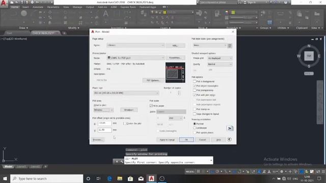The image size is (326, 183).
Task: Click the Text tool in ribbon
Action: 105,14
